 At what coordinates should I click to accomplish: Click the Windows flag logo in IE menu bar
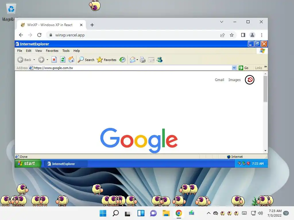pyautogui.click(x=262, y=51)
